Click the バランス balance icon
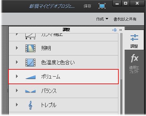 pyautogui.click(x=30, y=91)
